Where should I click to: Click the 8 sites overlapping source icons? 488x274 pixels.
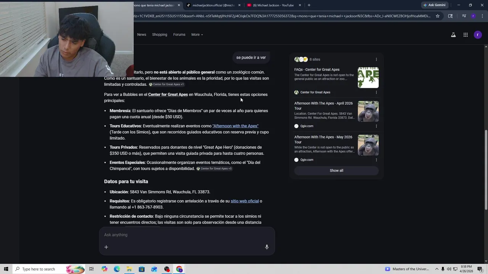[301, 59]
